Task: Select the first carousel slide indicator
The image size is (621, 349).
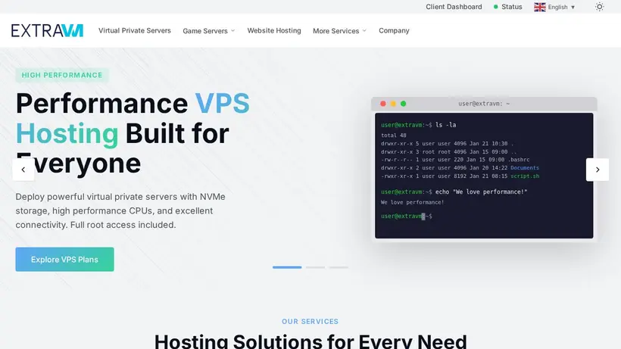Action: pyautogui.click(x=287, y=267)
